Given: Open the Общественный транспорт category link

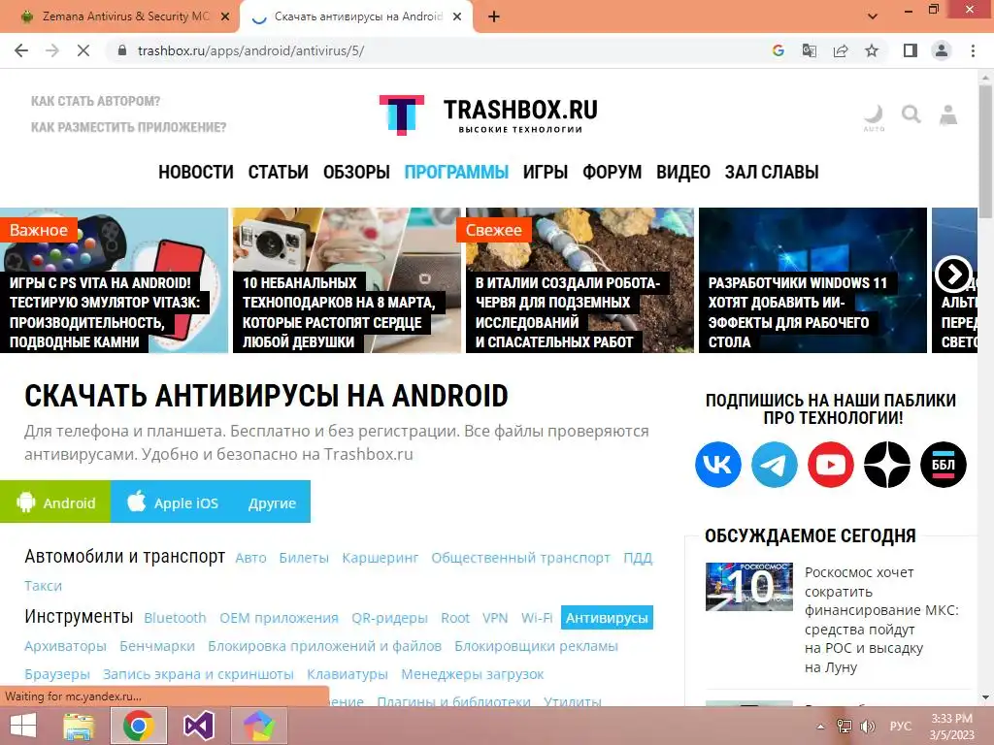Looking at the screenshot, I should [x=520, y=558].
